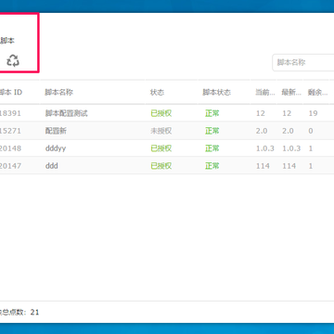
Task: Click latest version 2.0 in 配置新 row
Action: [288, 131]
